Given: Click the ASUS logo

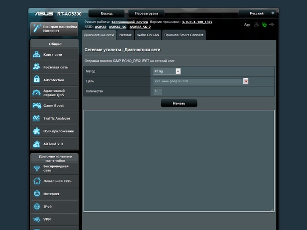Looking at the screenshot, I should point(44,13).
